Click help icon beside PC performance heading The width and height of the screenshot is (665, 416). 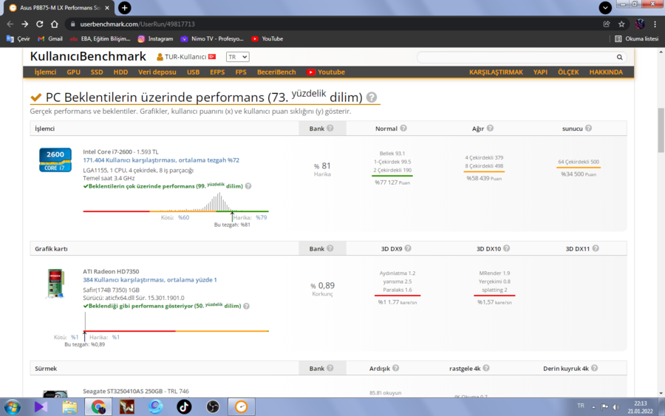point(372,97)
